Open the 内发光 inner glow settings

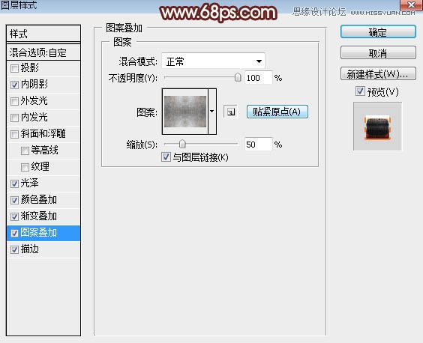34,117
